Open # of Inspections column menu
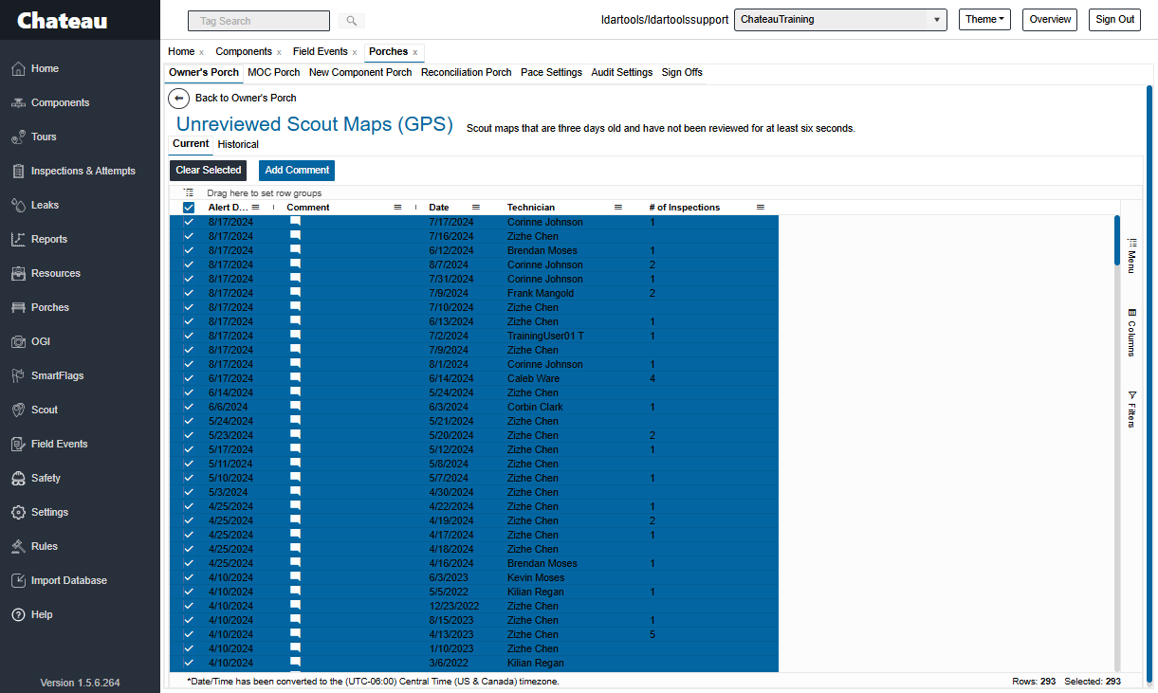1158x693 pixels. [761, 207]
